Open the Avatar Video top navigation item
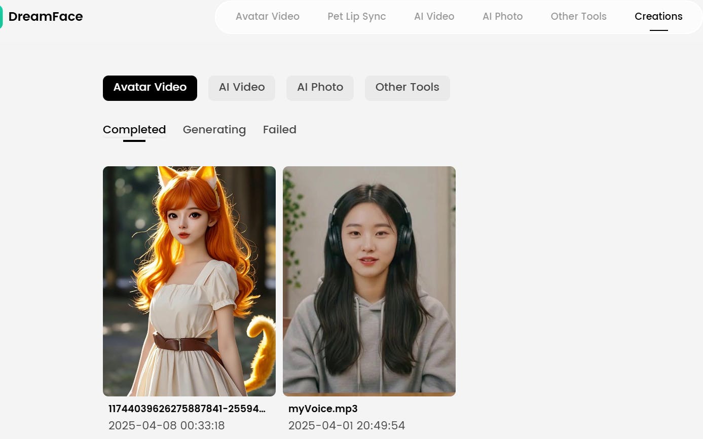The image size is (703, 439). pyautogui.click(x=268, y=16)
